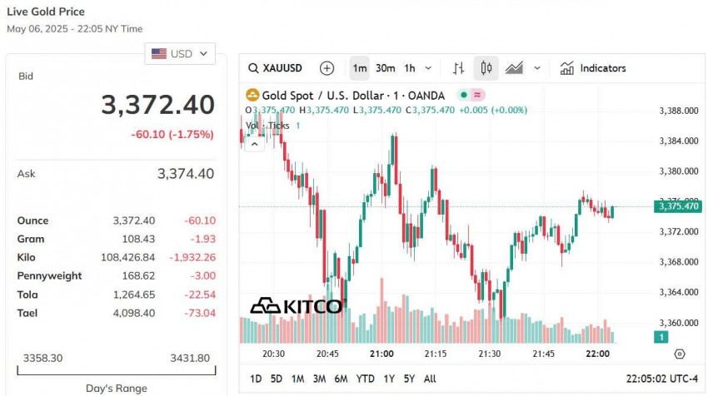Open the Indicators panel
The width and height of the screenshot is (708, 396).
(x=592, y=68)
